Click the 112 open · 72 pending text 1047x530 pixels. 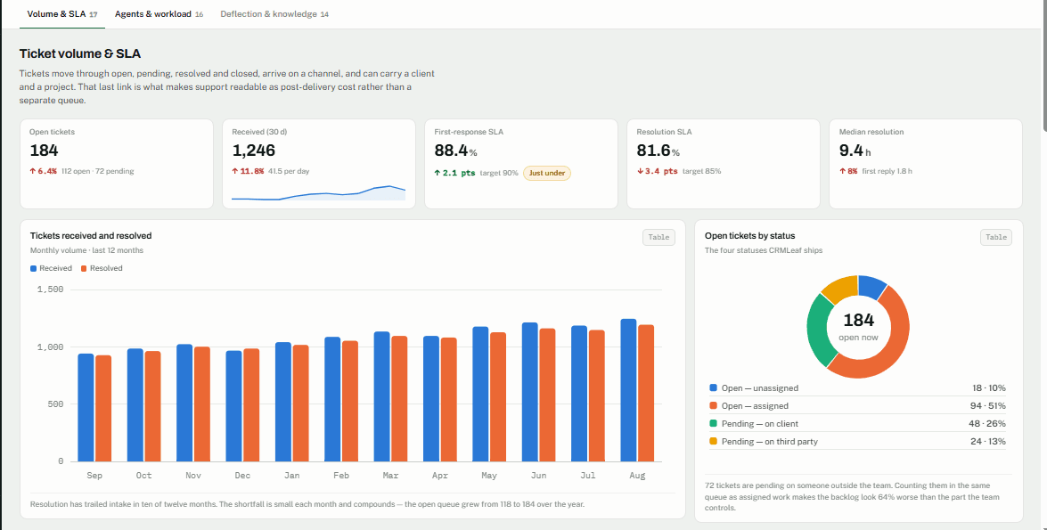[x=97, y=172]
